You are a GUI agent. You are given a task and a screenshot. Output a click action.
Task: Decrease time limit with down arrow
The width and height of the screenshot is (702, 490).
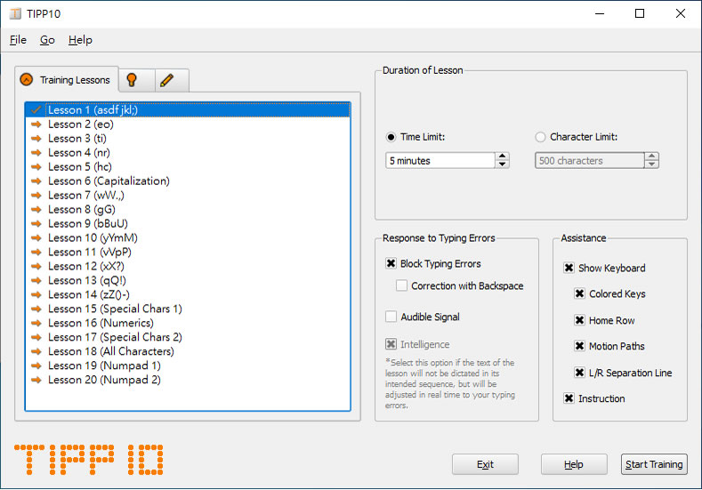[x=503, y=165]
